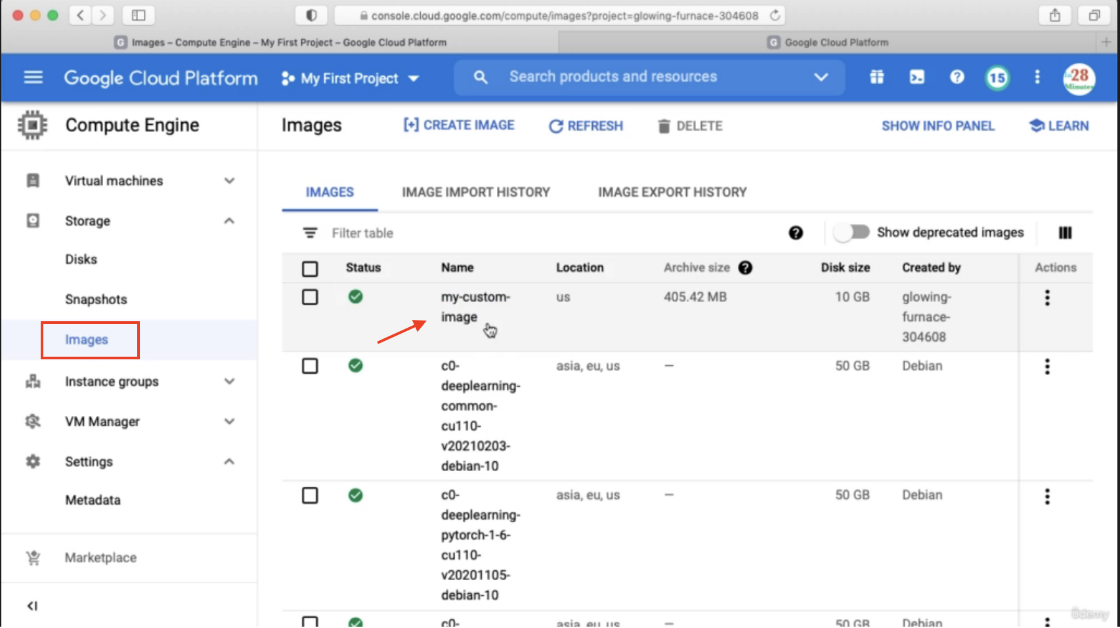Select Metadata in the sidebar
Viewport: 1120px width, 628px height.
point(93,500)
